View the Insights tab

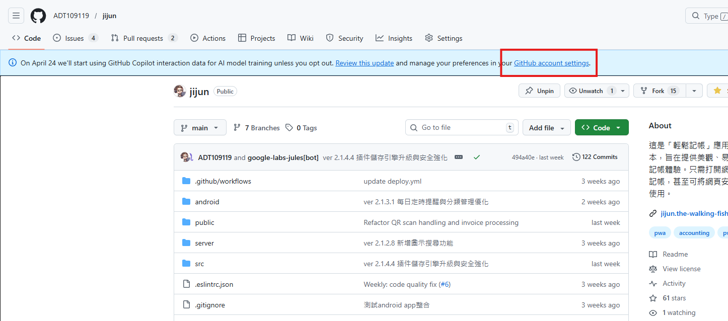394,38
